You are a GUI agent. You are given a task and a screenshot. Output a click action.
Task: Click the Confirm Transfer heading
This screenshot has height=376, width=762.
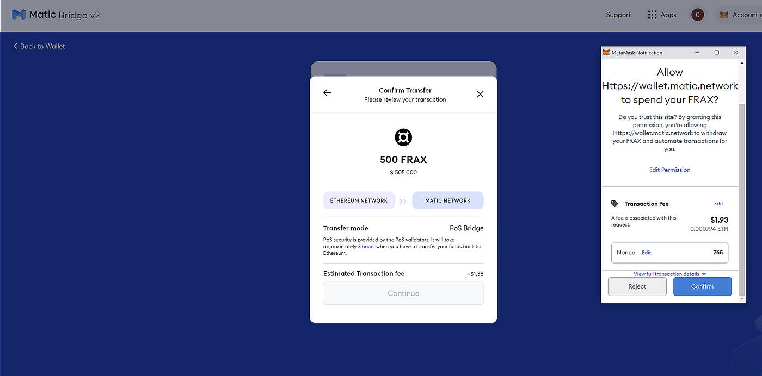[405, 90]
